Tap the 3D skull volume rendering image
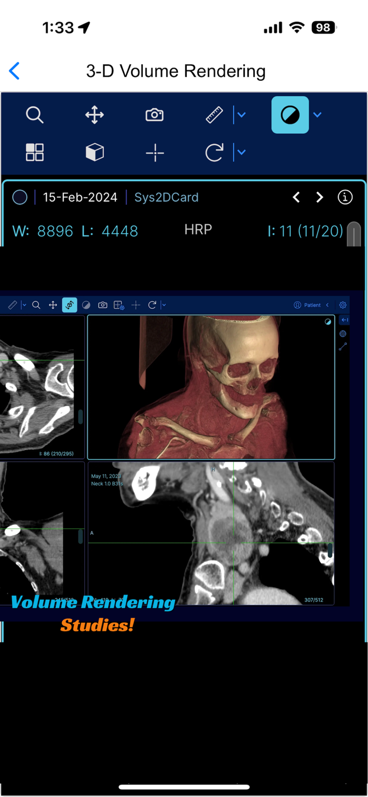 [211, 387]
